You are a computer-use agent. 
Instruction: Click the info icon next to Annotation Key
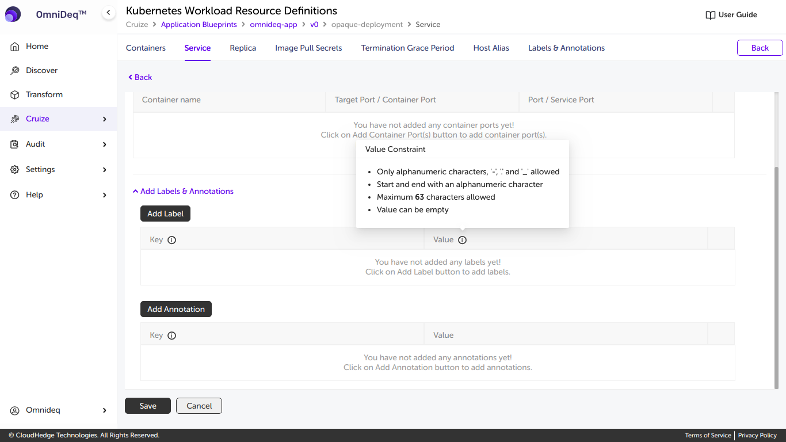(x=171, y=336)
